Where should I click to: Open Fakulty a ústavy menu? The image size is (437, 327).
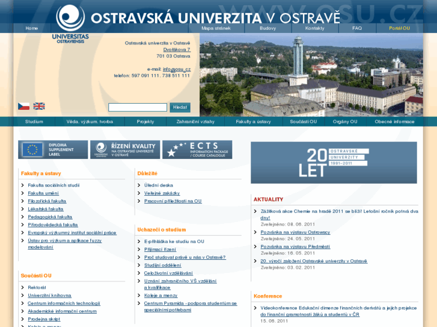point(253,122)
